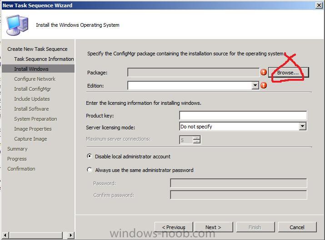Select Include Updates step
Viewport: 325px width, 240px height.
(32, 99)
